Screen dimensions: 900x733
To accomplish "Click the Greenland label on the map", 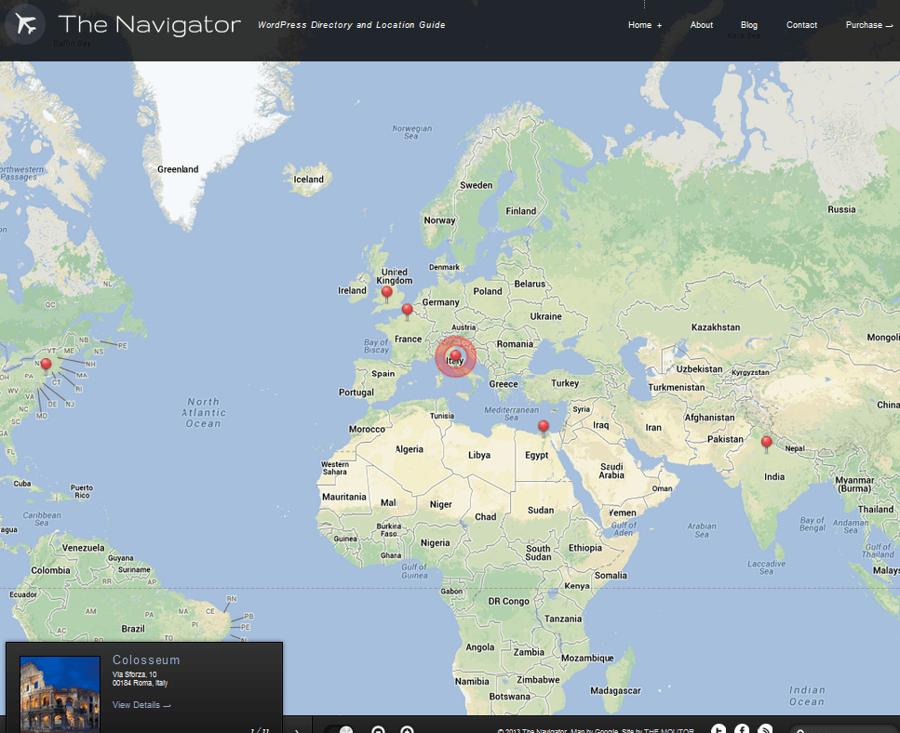I will click(x=178, y=169).
